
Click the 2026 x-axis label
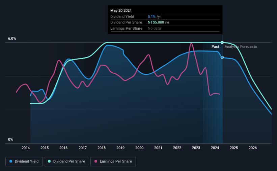click(253, 148)
